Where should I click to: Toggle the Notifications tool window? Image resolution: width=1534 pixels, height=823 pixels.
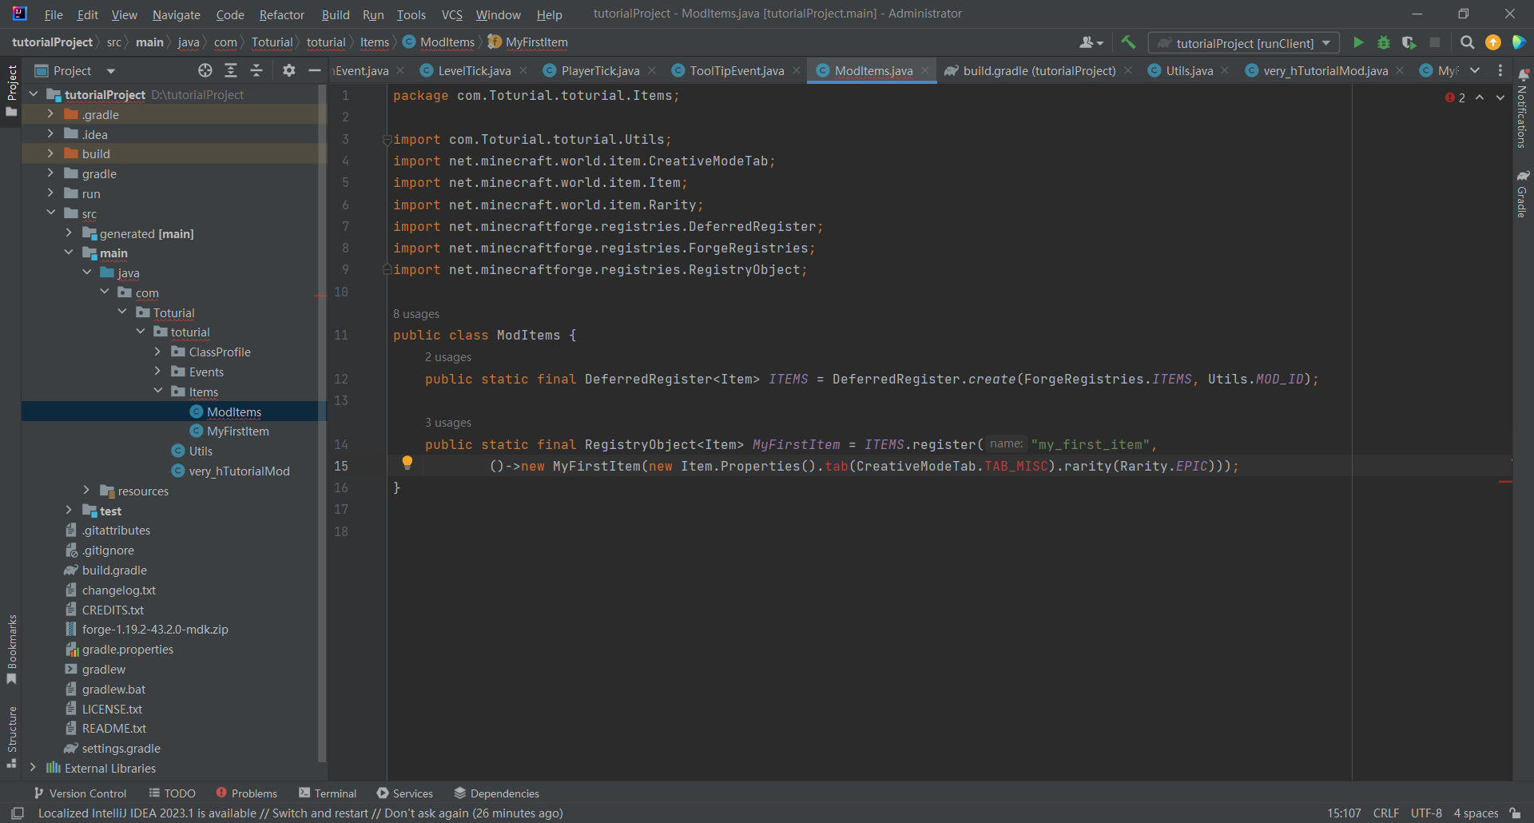coord(1523,112)
